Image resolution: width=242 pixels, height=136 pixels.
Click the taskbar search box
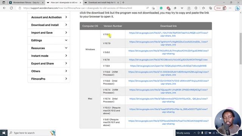coord(32,133)
